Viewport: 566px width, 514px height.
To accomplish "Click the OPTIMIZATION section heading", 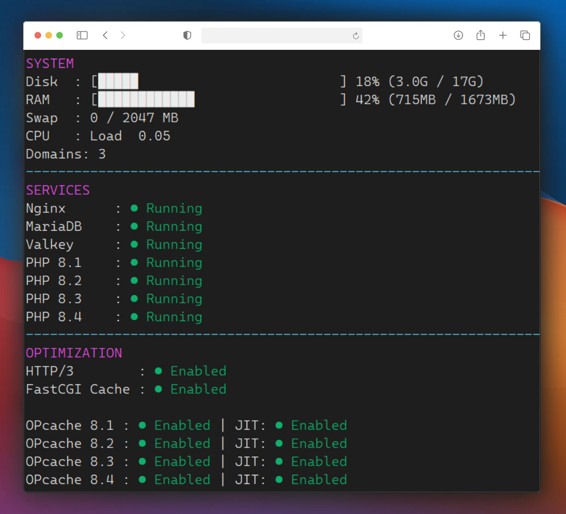I will click(x=74, y=353).
